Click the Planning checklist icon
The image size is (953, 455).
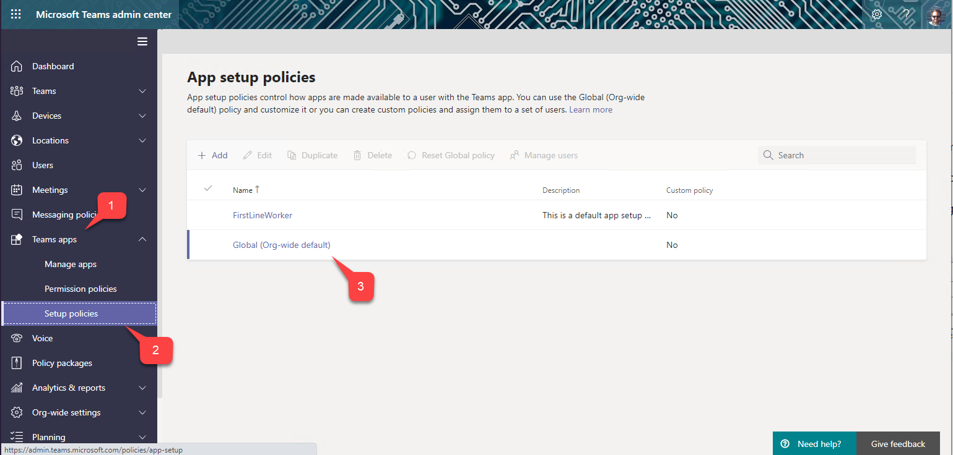point(17,437)
